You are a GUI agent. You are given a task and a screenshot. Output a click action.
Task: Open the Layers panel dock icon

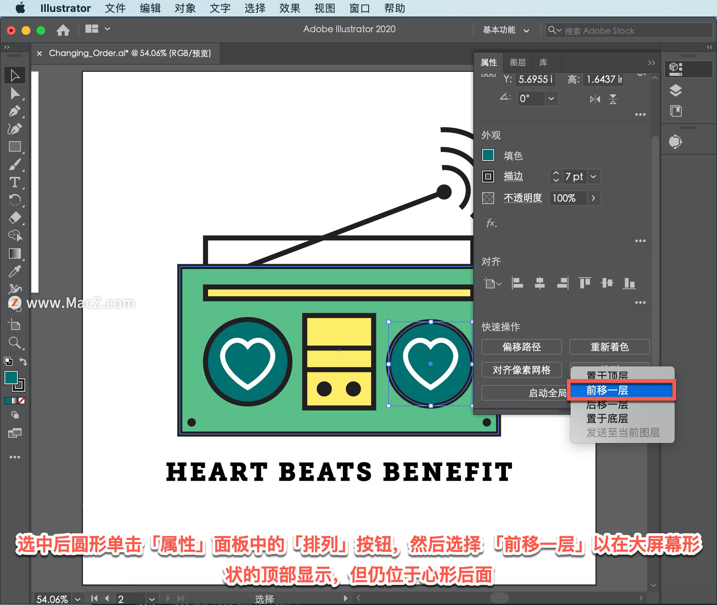point(676,90)
